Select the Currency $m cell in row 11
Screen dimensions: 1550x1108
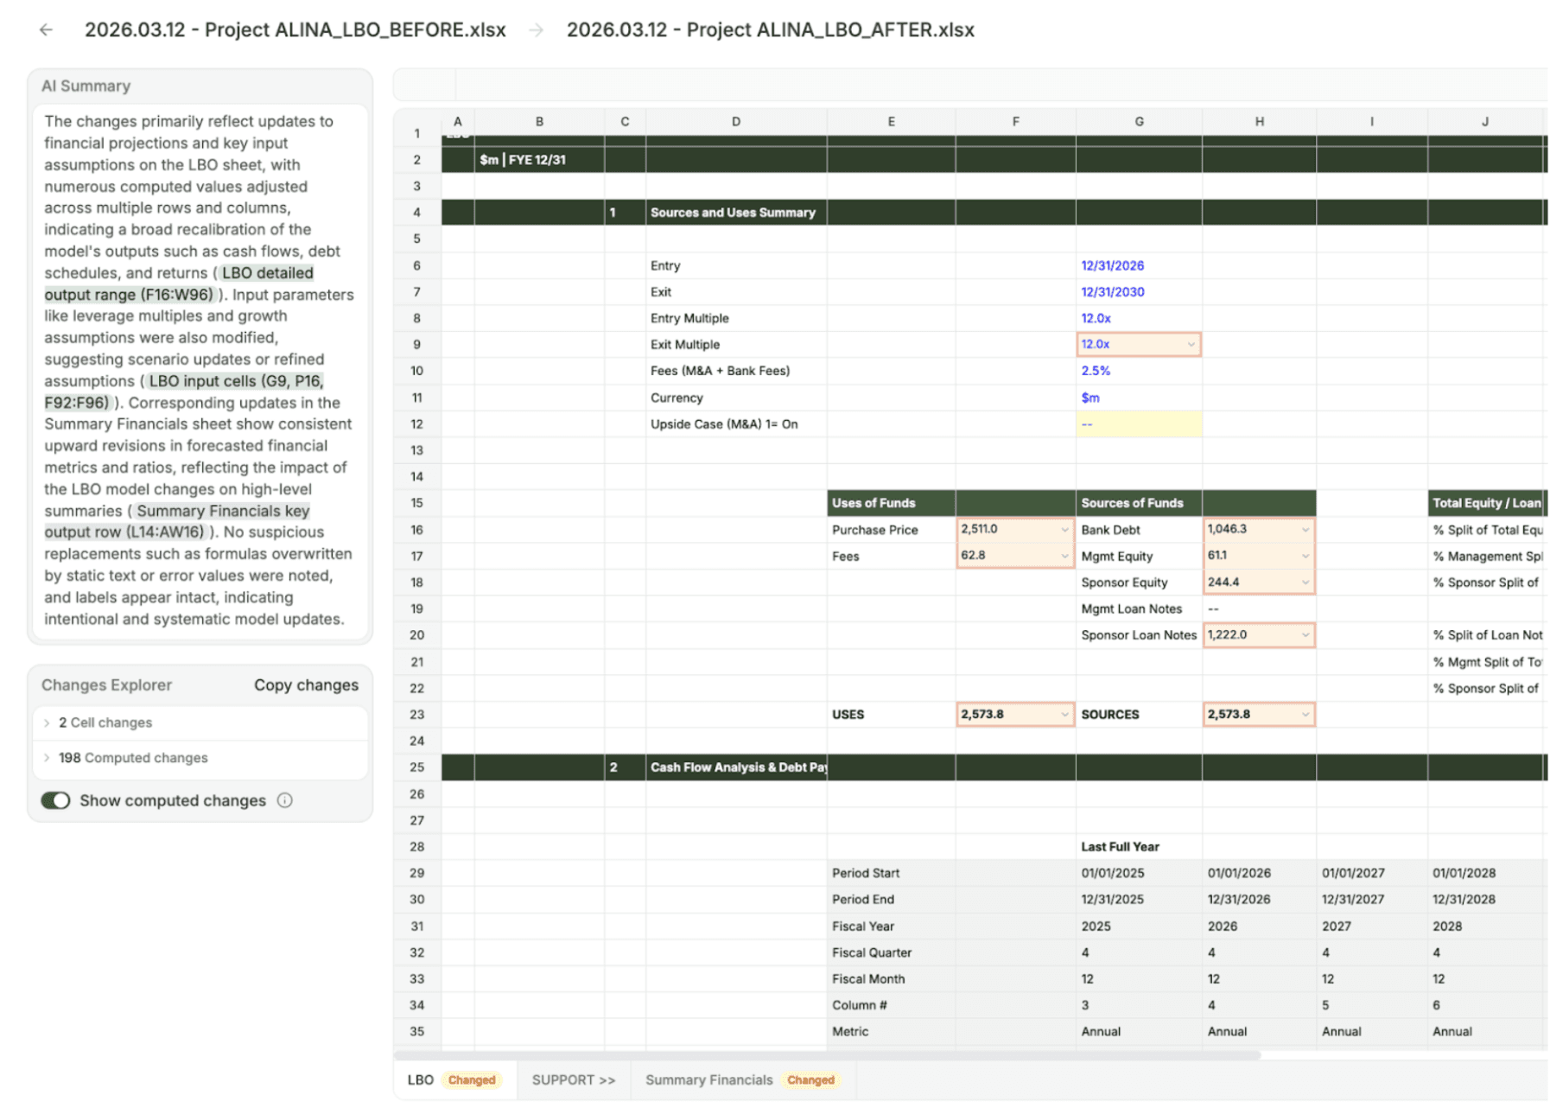(x=1139, y=398)
